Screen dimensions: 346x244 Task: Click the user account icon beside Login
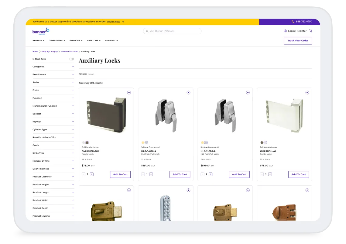(x=285, y=31)
